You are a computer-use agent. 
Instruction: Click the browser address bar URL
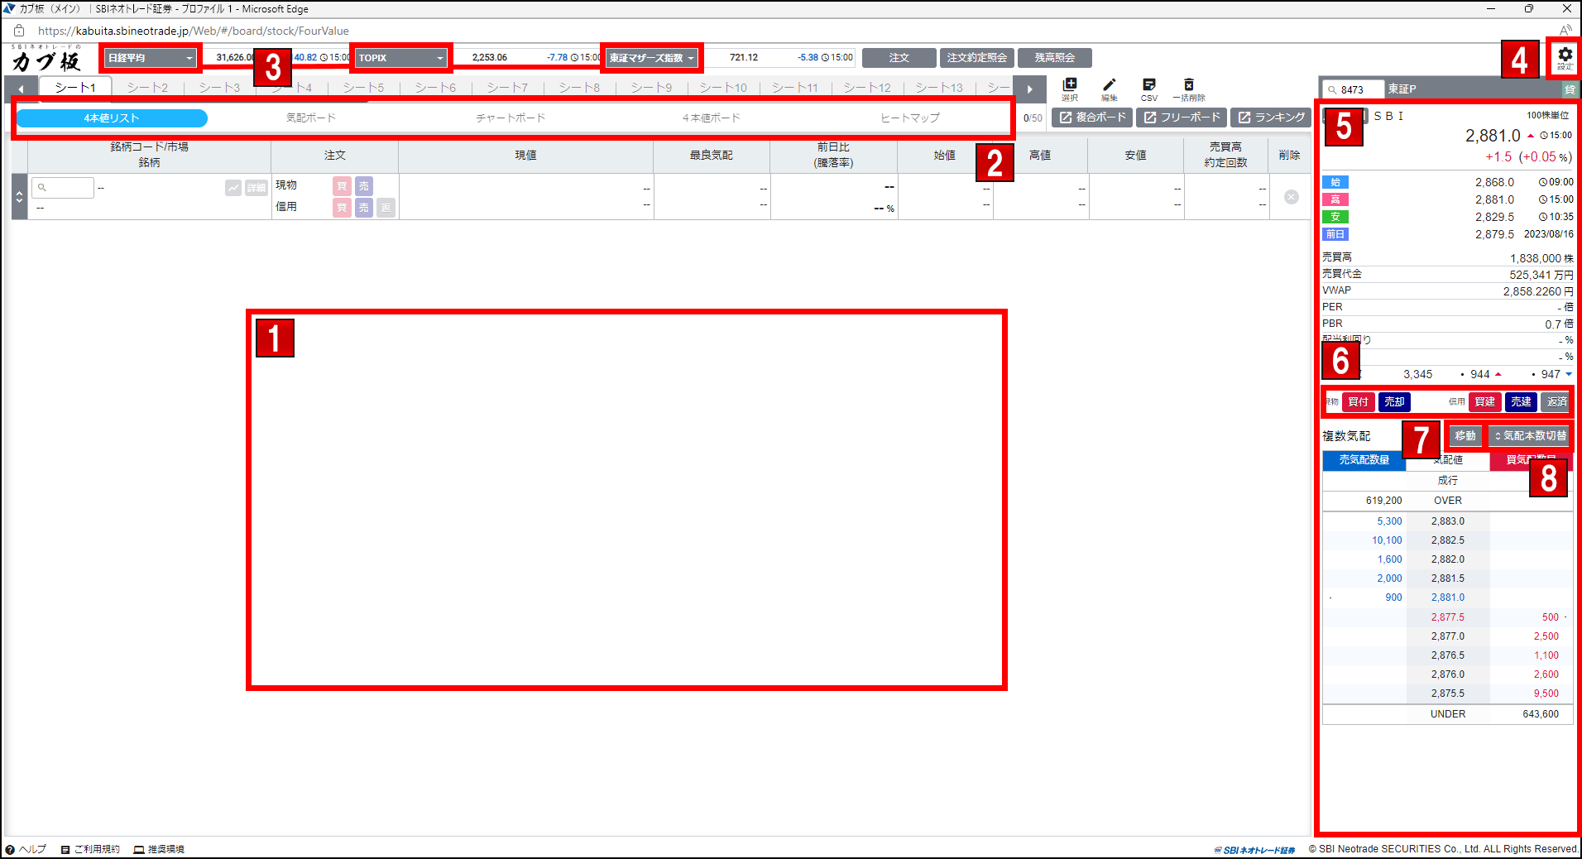click(x=194, y=31)
